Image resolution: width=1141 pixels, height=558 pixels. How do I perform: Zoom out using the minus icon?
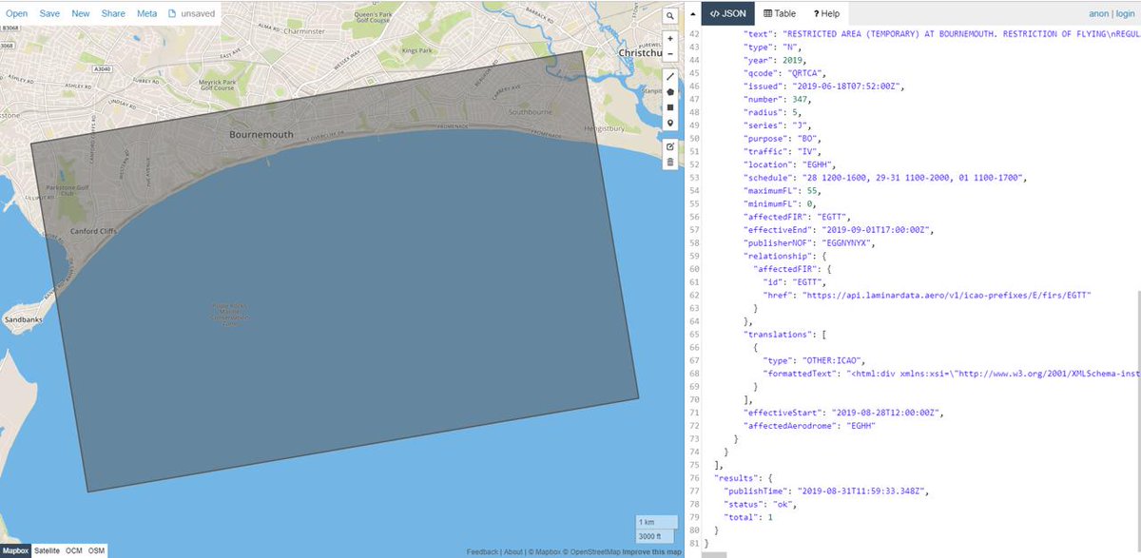pyautogui.click(x=669, y=56)
